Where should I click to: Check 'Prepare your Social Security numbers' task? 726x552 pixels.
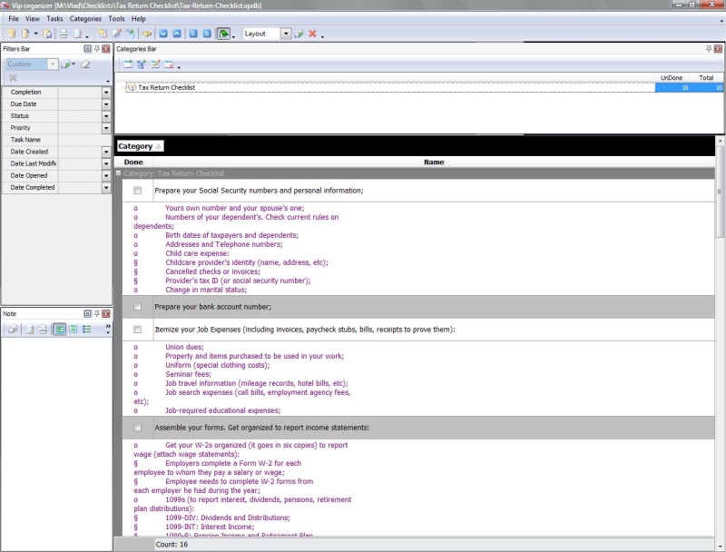click(x=137, y=191)
